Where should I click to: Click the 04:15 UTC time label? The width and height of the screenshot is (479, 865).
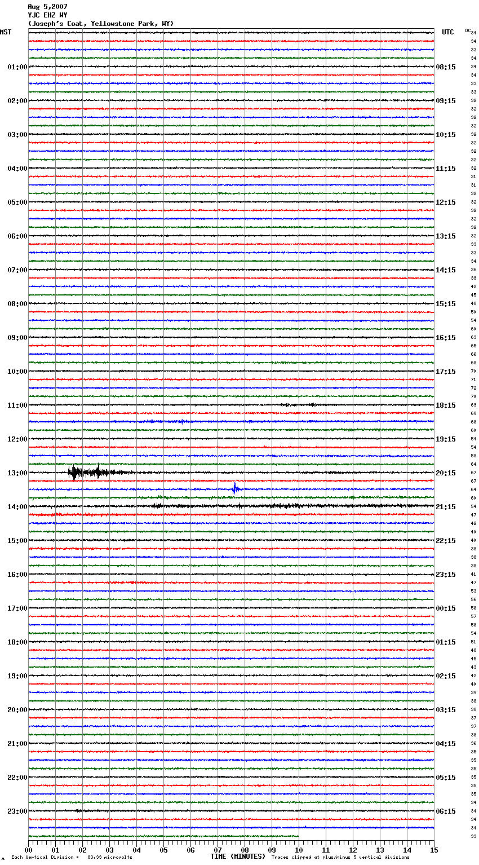(x=446, y=744)
